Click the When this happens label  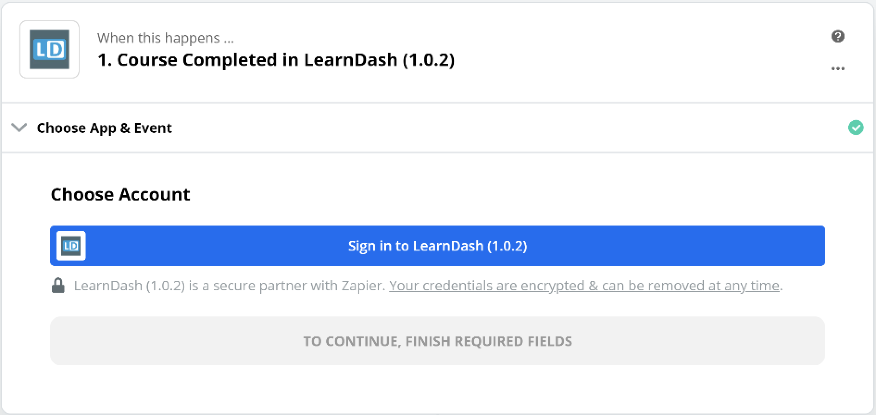[165, 38]
